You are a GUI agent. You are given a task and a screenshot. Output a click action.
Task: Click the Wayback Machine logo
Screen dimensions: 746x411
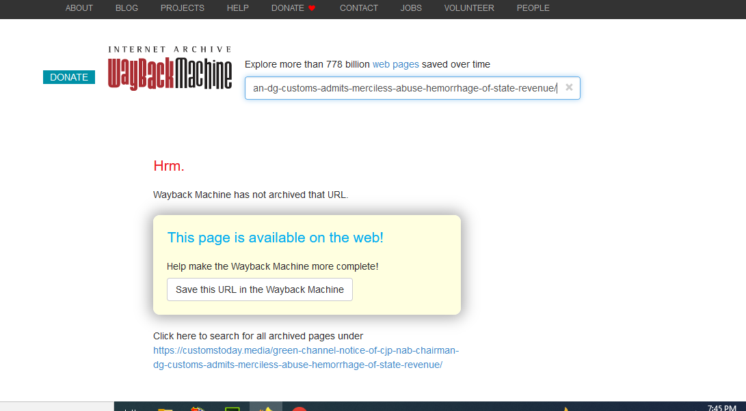(x=170, y=68)
